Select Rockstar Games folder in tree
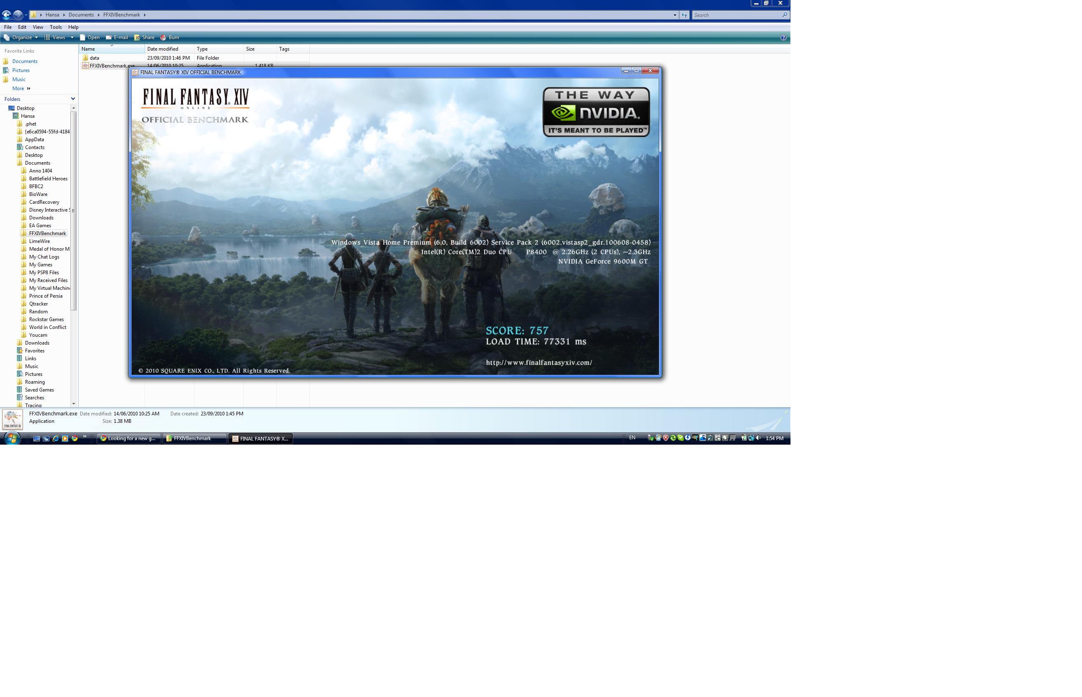Screen dimensions: 1082x697 [x=46, y=319]
